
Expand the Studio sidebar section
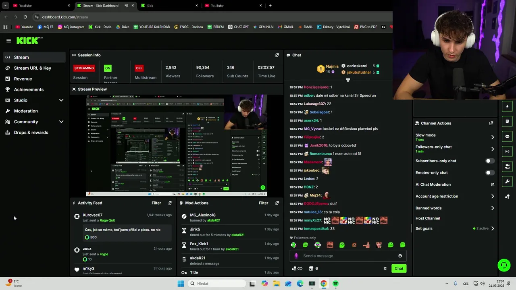61,100
